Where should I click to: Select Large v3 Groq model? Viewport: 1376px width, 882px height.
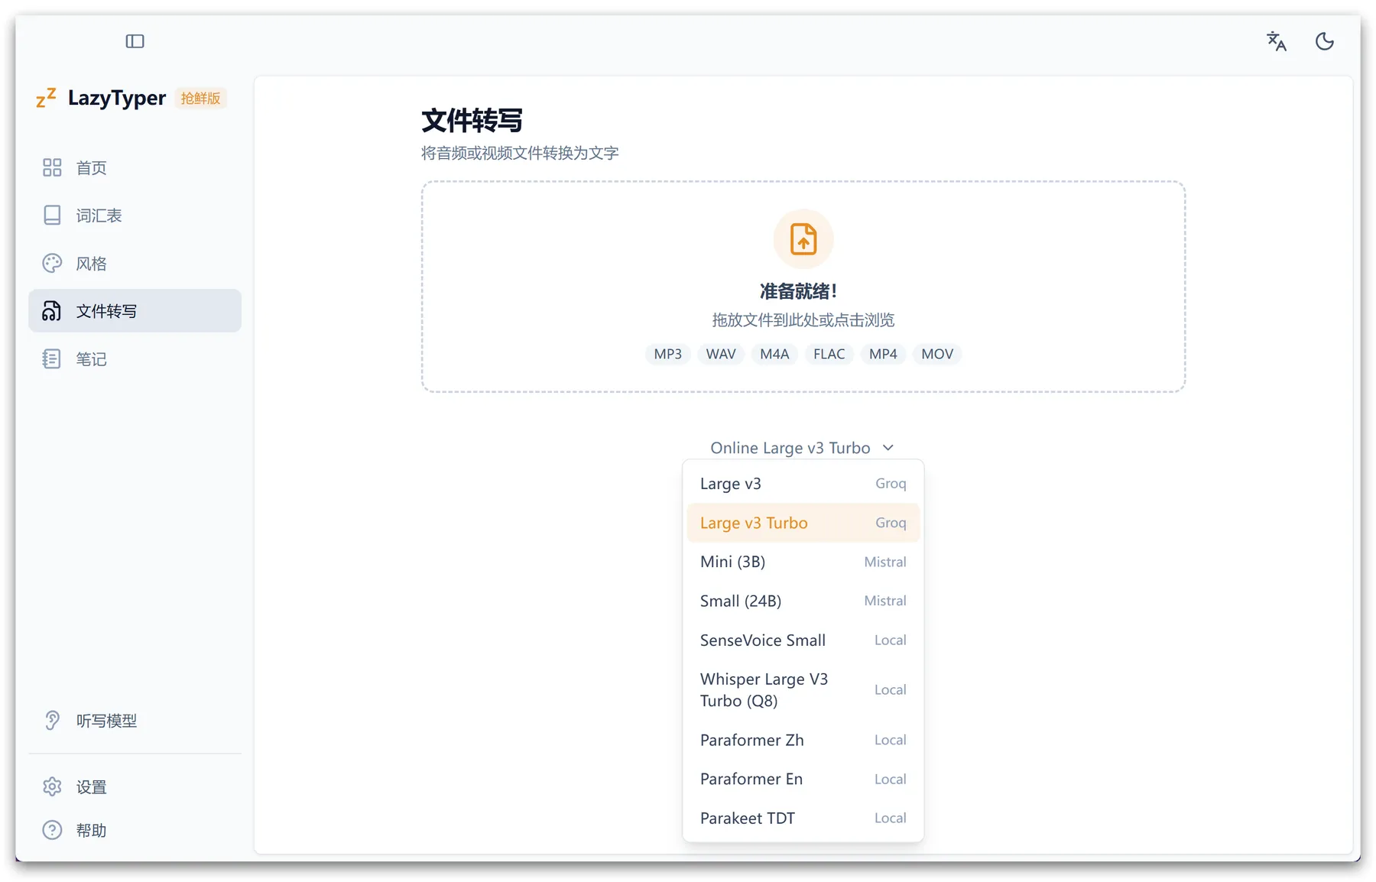(803, 484)
